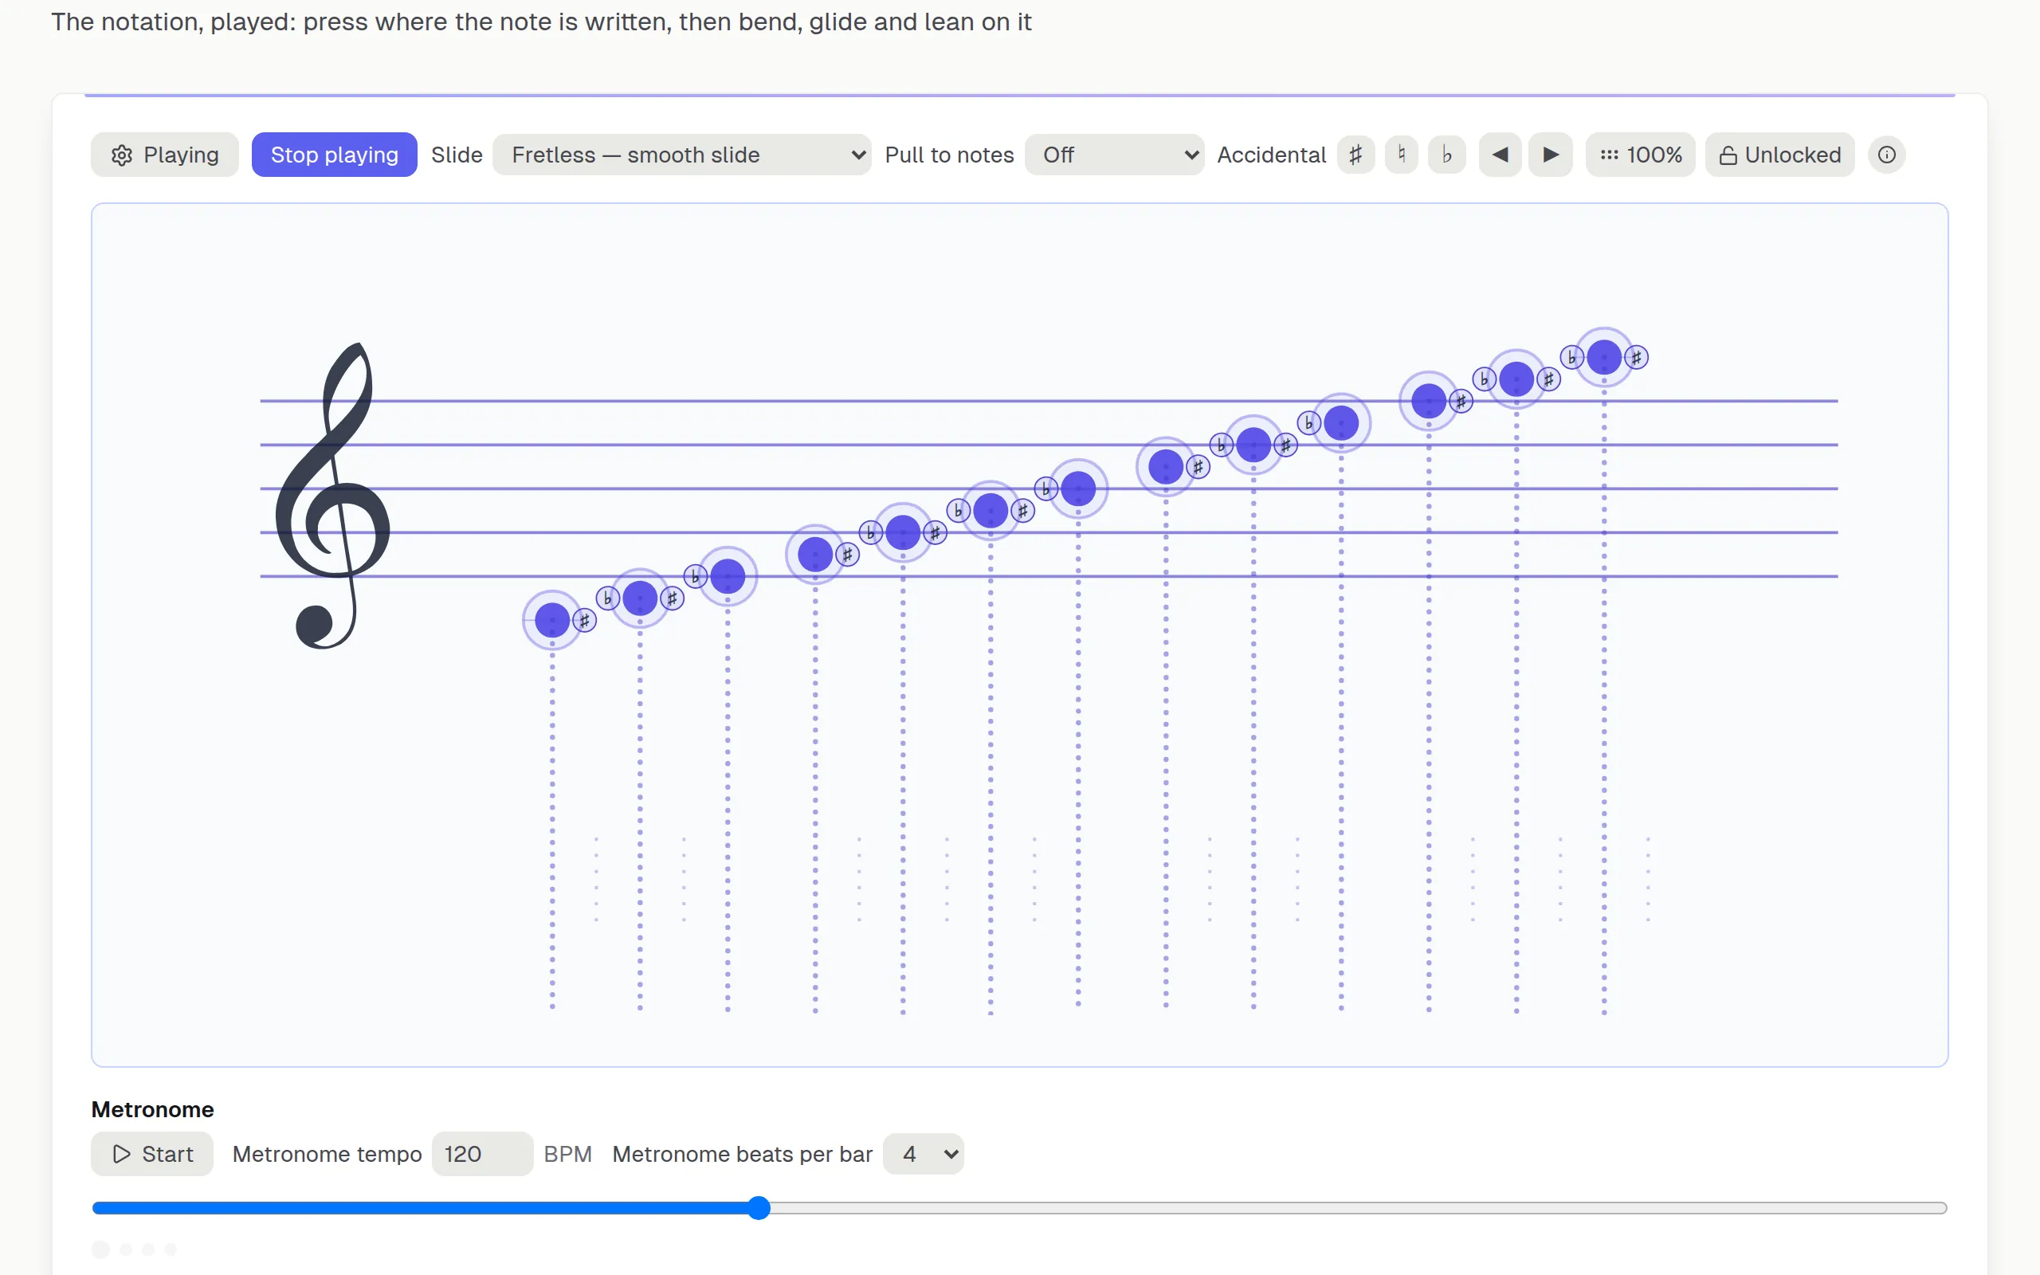Play the lowest note below the staff
Screen dimensions: 2040x1275
pyautogui.click(x=552, y=620)
